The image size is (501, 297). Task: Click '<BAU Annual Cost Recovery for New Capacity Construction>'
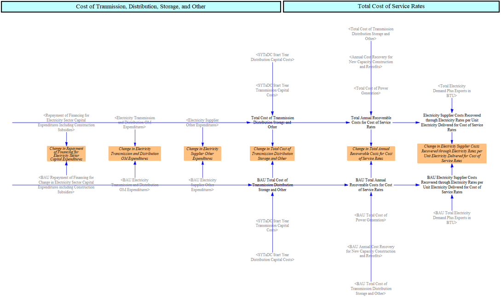coord(371,251)
